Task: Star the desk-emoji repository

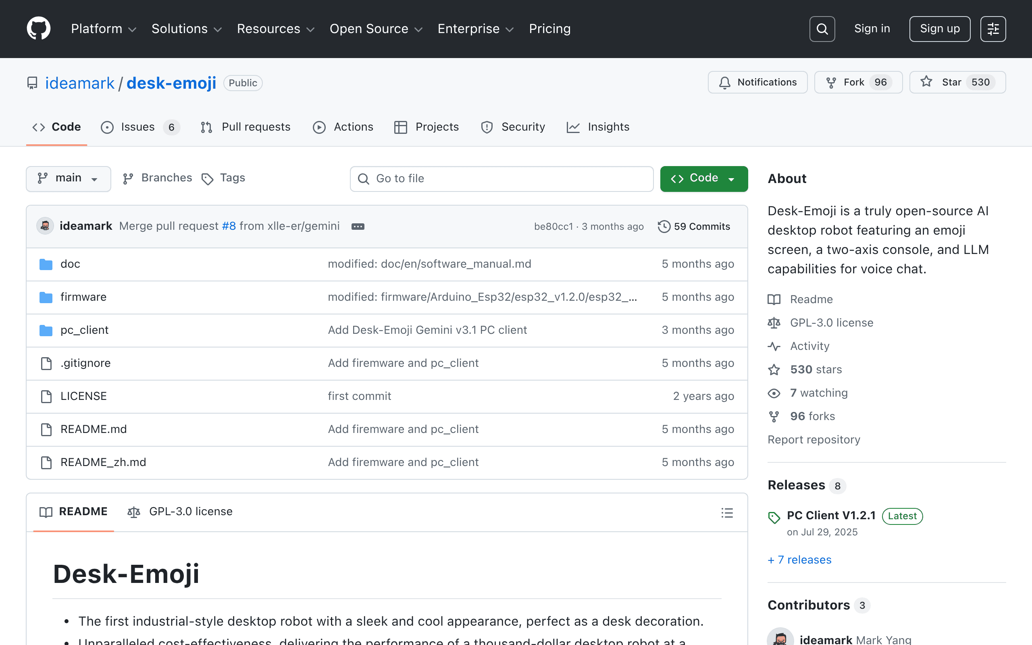Action: tap(957, 82)
